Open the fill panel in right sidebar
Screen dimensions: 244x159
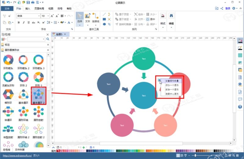pos(240,41)
